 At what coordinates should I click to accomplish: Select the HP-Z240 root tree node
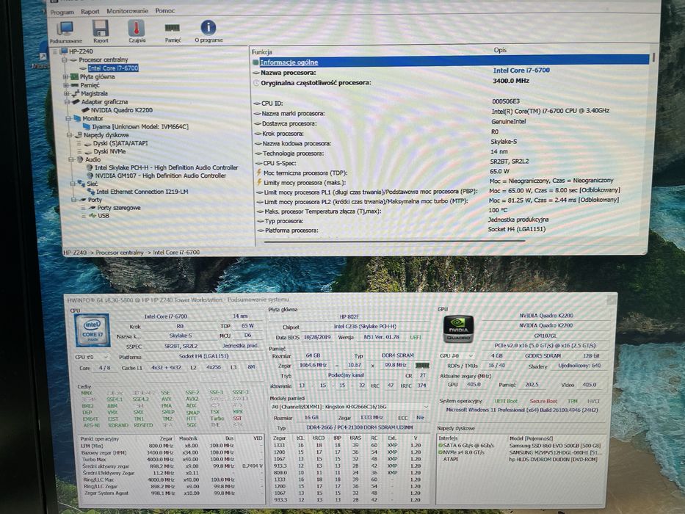81,51
